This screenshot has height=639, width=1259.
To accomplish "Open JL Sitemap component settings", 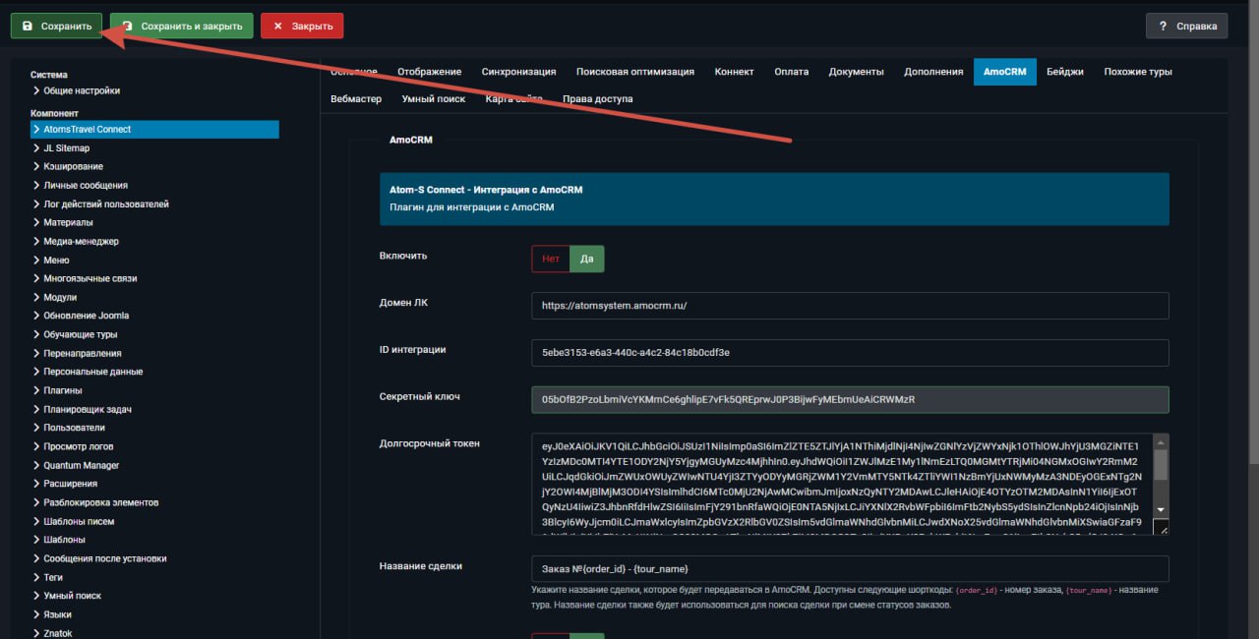I will coord(66,147).
